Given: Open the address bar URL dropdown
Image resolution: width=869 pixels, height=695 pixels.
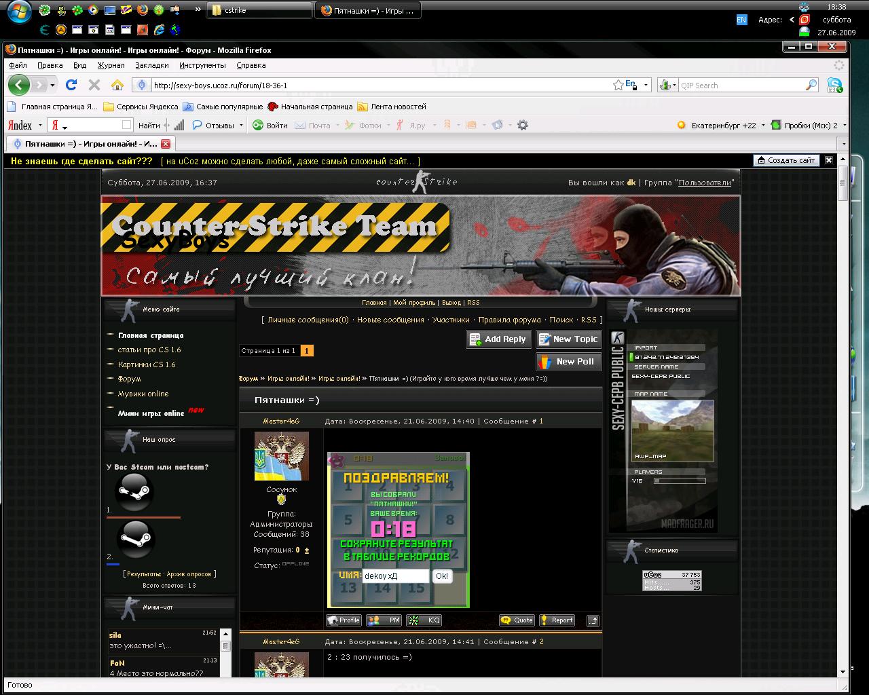Looking at the screenshot, I should 646,85.
